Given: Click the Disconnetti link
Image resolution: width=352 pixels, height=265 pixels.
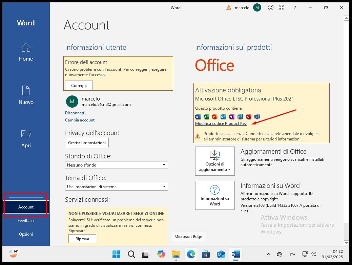Looking at the screenshot, I should 75,113.
